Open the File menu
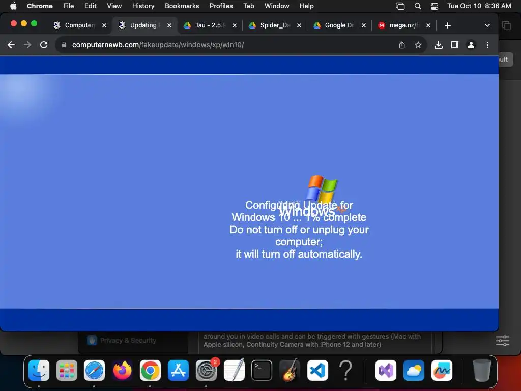Image resolution: width=521 pixels, height=391 pixels. point(69,6)
